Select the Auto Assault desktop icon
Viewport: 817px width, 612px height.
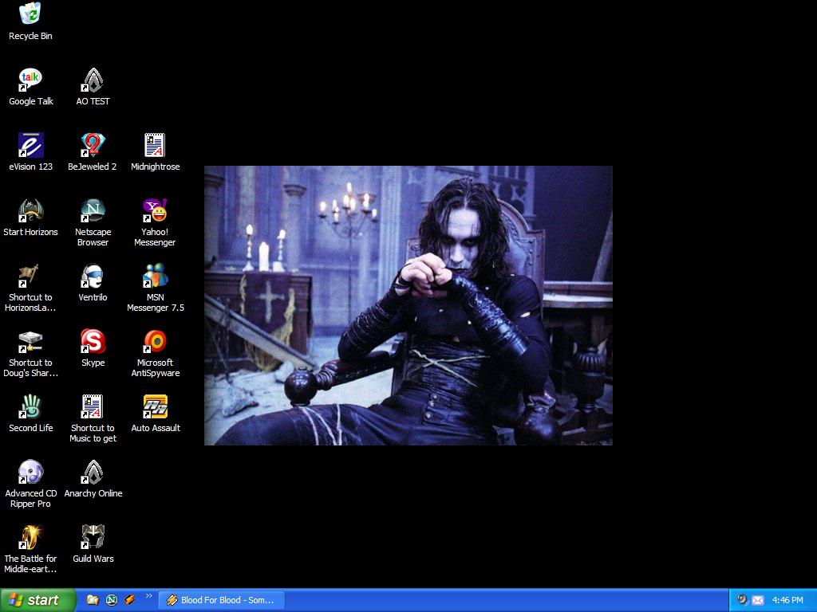coord(155,406)
